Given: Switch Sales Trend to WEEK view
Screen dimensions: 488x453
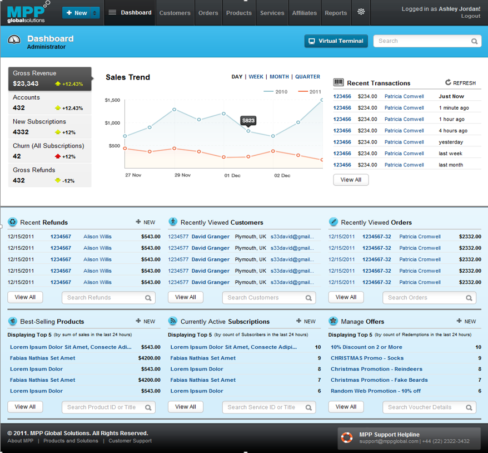Looking at the screenshot, I should [x=256, y=77].
